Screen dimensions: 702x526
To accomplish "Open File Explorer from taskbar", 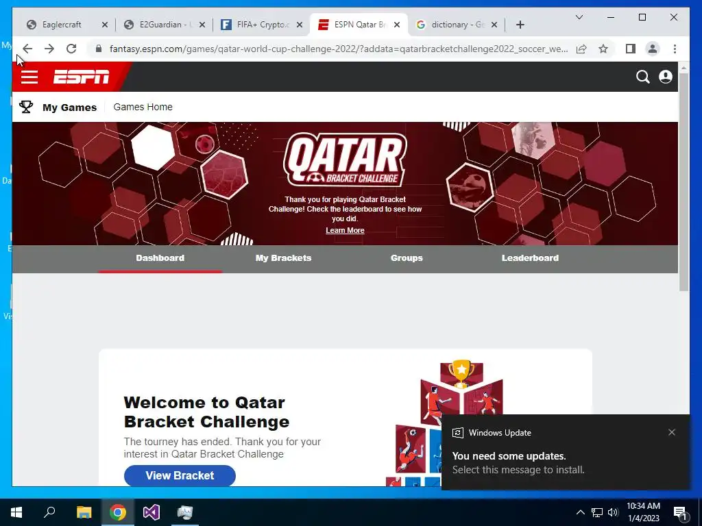I will [84, 512].
